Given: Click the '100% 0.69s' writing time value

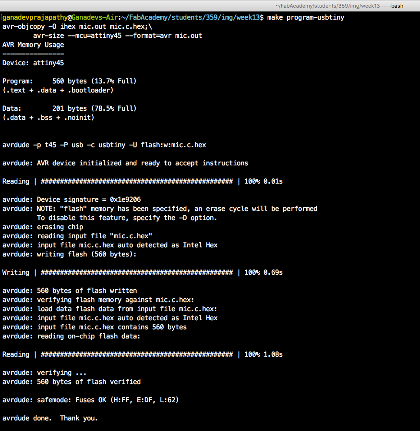Looking at the screenshot, I should point(264,272).
